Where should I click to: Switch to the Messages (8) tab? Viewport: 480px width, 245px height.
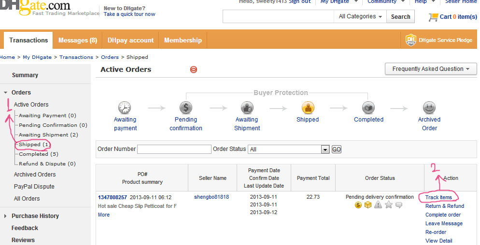tap(78, 41)
